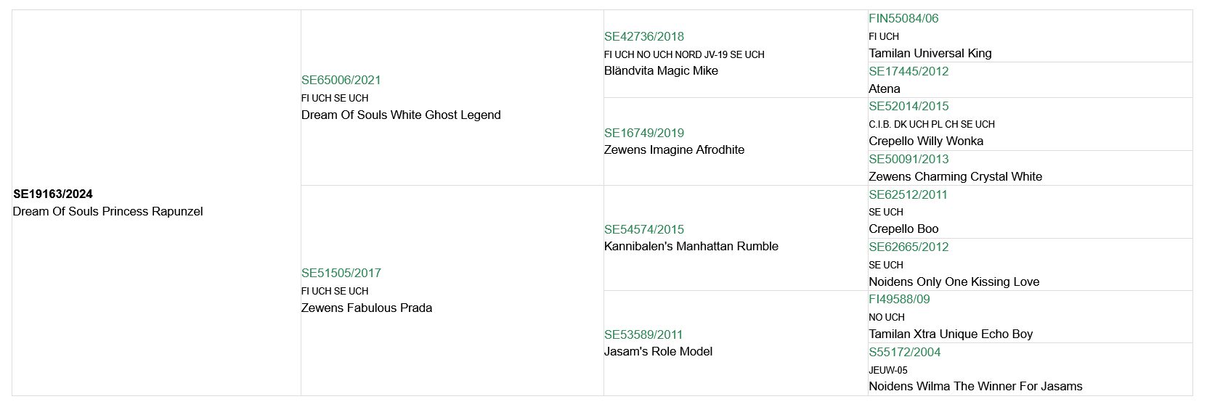Click the SE17445/2012 link above Atena
This screenshot has width=1207, height=407.
[908, 72]
